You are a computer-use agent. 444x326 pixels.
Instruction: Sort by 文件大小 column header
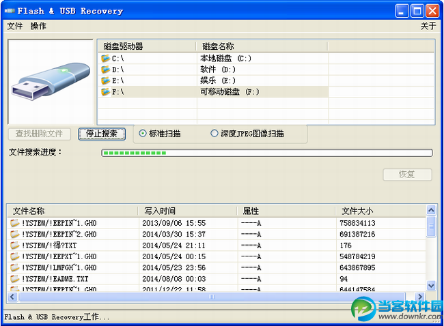[x=380, y=211]
